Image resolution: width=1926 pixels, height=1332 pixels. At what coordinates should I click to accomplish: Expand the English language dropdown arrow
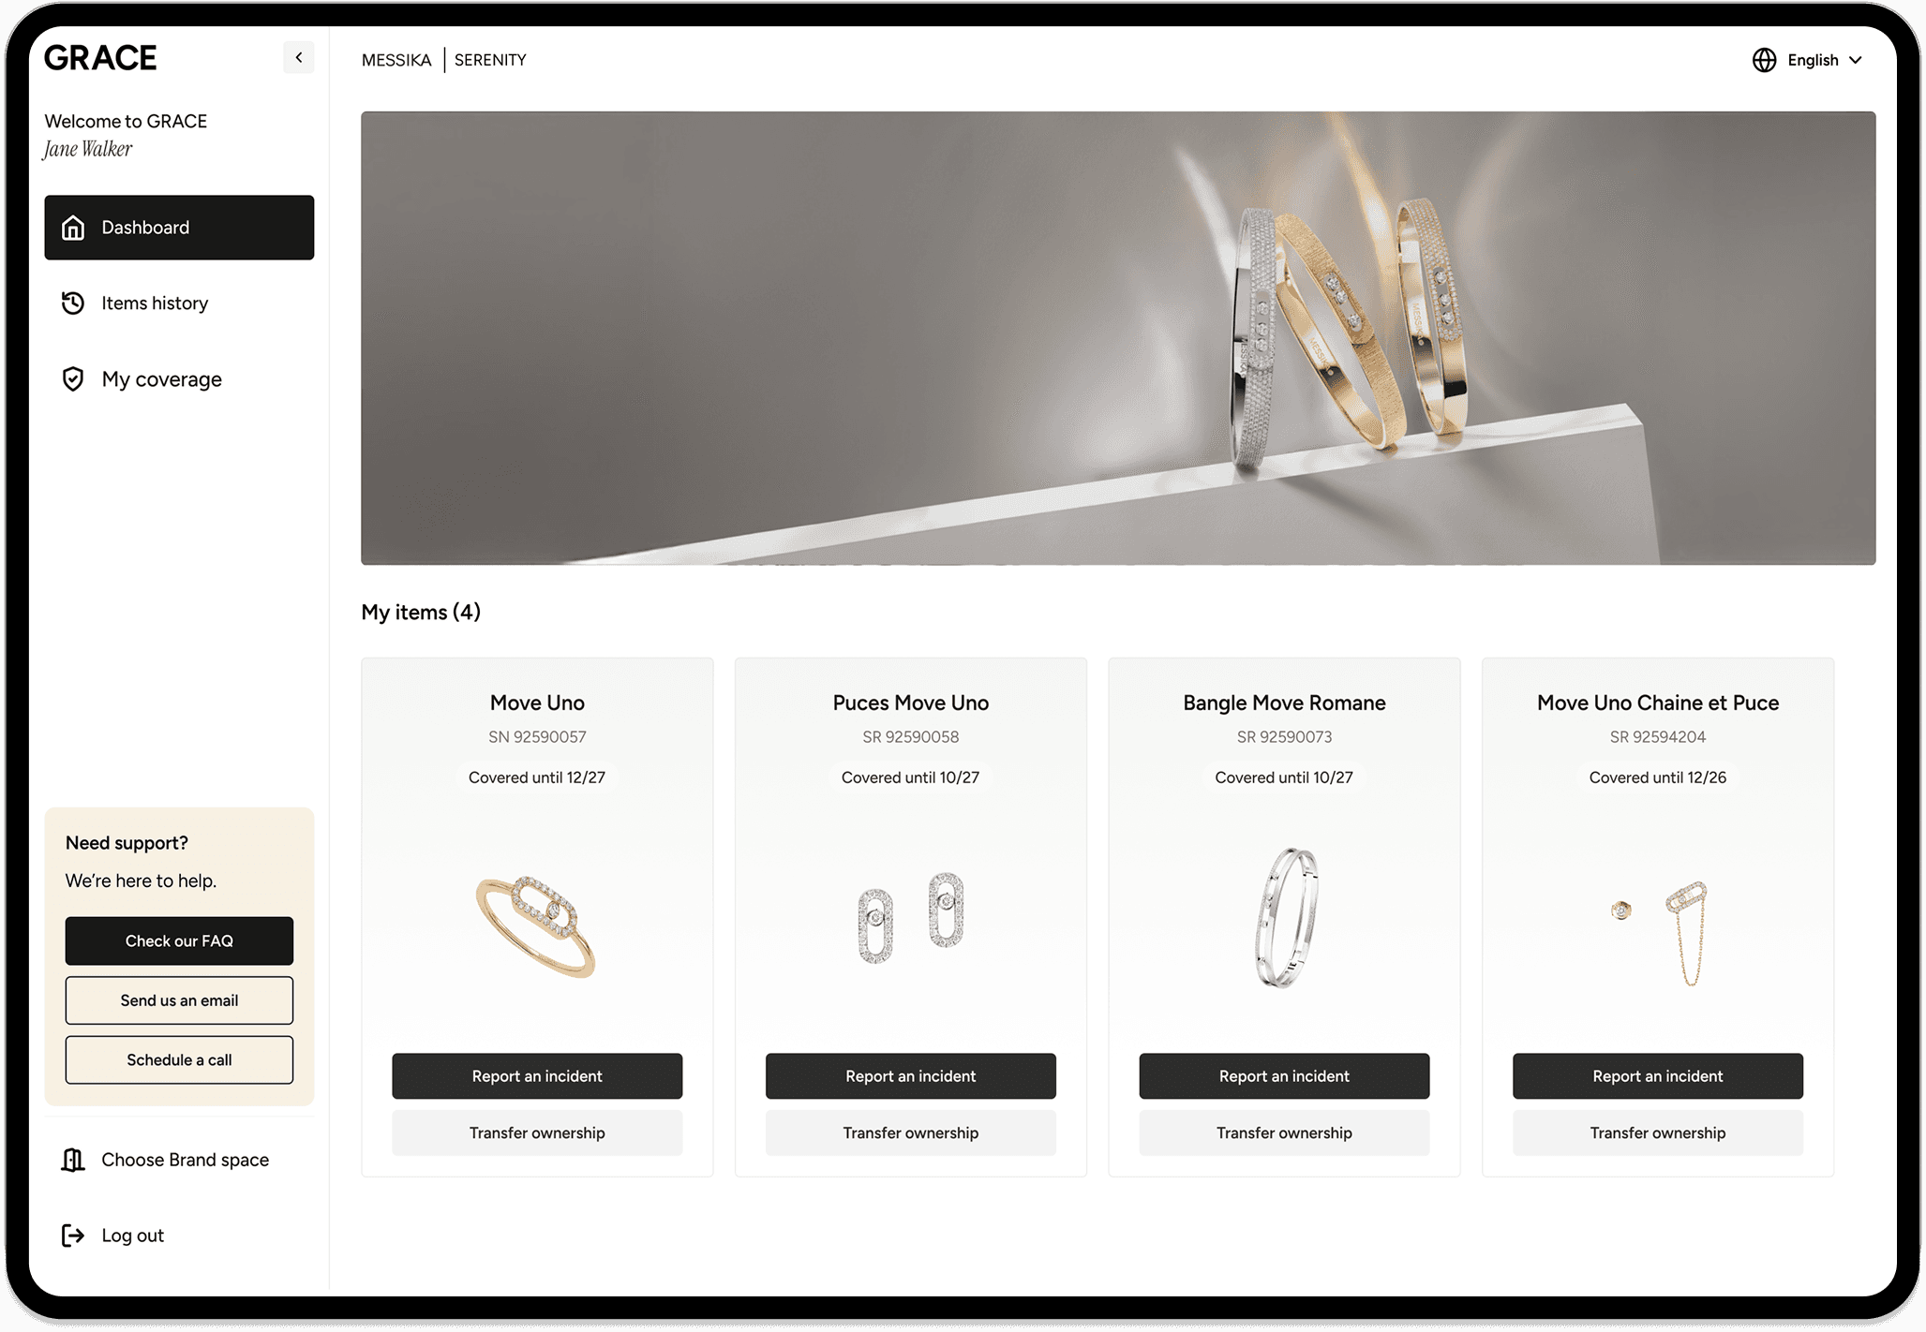(x=1856, y=60)
